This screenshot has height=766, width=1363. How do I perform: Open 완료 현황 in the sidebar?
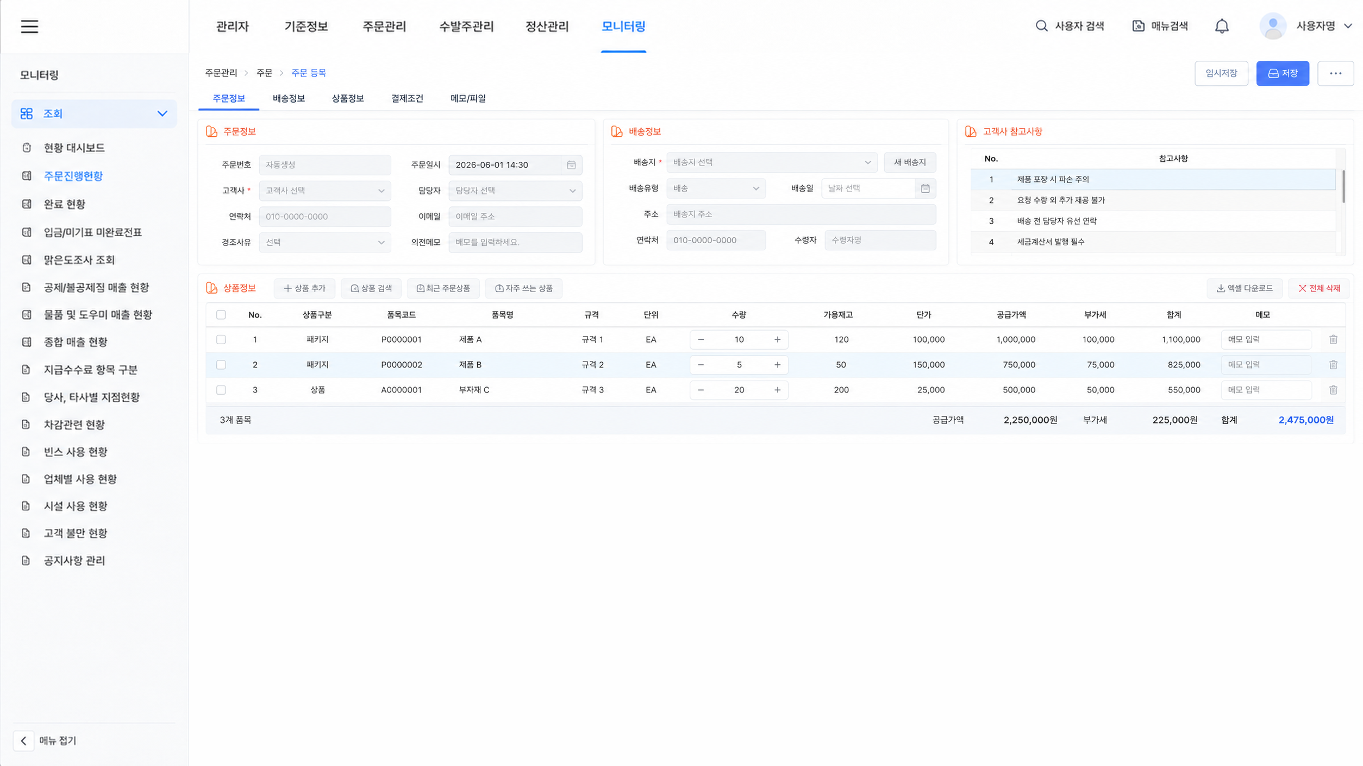tap(65, 204)
